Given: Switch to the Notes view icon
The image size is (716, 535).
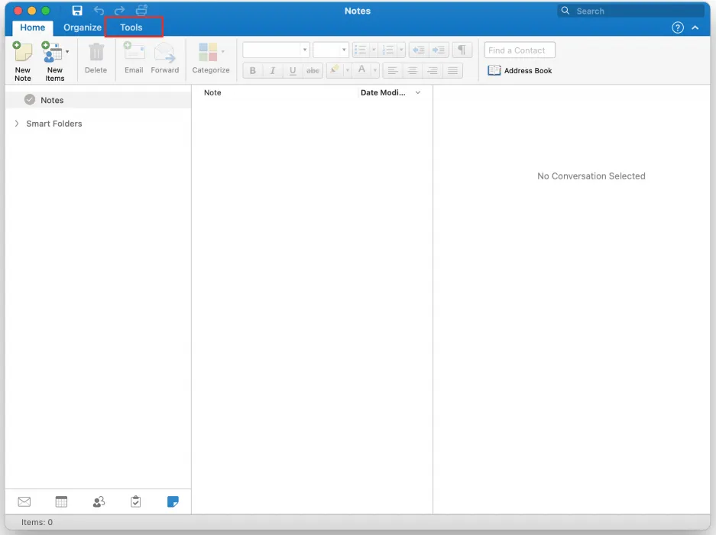Looking at the screenshot, I should (x=173, y=501).
